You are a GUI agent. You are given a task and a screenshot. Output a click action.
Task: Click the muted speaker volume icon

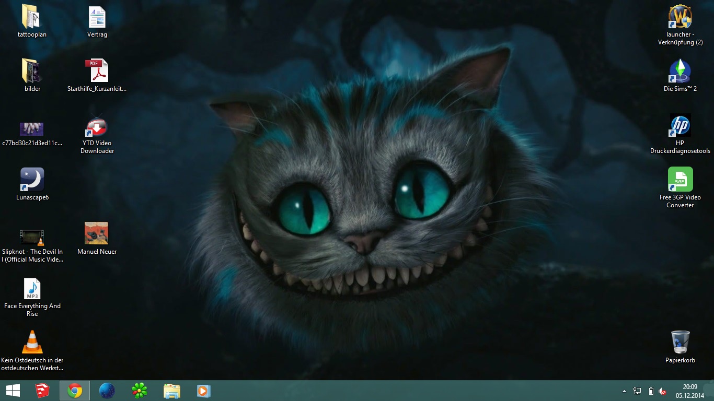(x=662, y=391)
